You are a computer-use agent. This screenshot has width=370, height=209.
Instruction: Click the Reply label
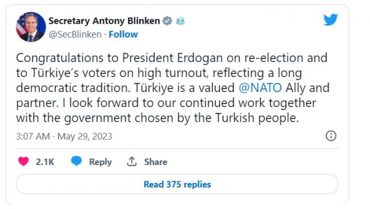point(101,162)
